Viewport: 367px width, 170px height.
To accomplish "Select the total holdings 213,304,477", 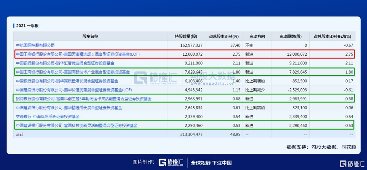I will pyautogui.click(x=191, y=134).
